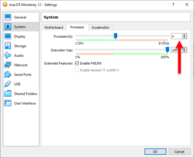Select User Interface category label
The width and height of the screenshot is (194, 158).
[x=25, y=103]
